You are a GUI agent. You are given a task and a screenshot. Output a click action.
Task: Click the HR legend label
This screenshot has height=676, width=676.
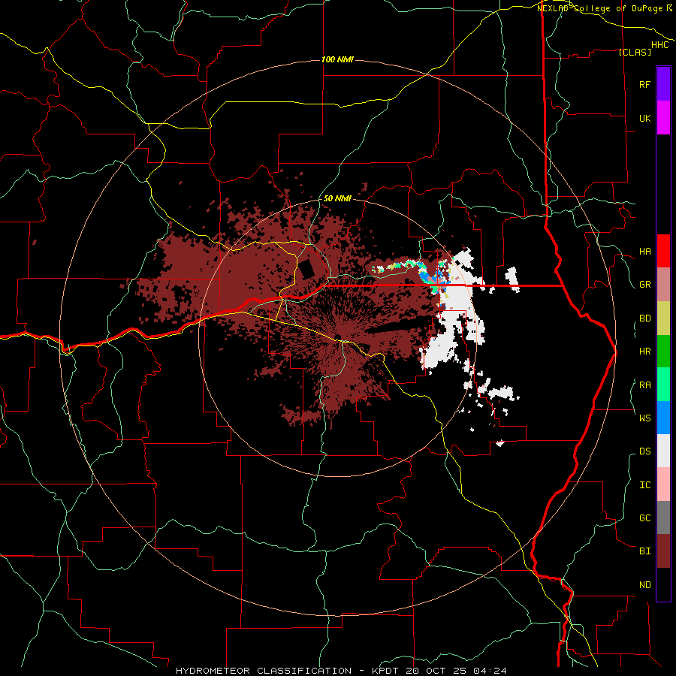(x=644, y=352)
